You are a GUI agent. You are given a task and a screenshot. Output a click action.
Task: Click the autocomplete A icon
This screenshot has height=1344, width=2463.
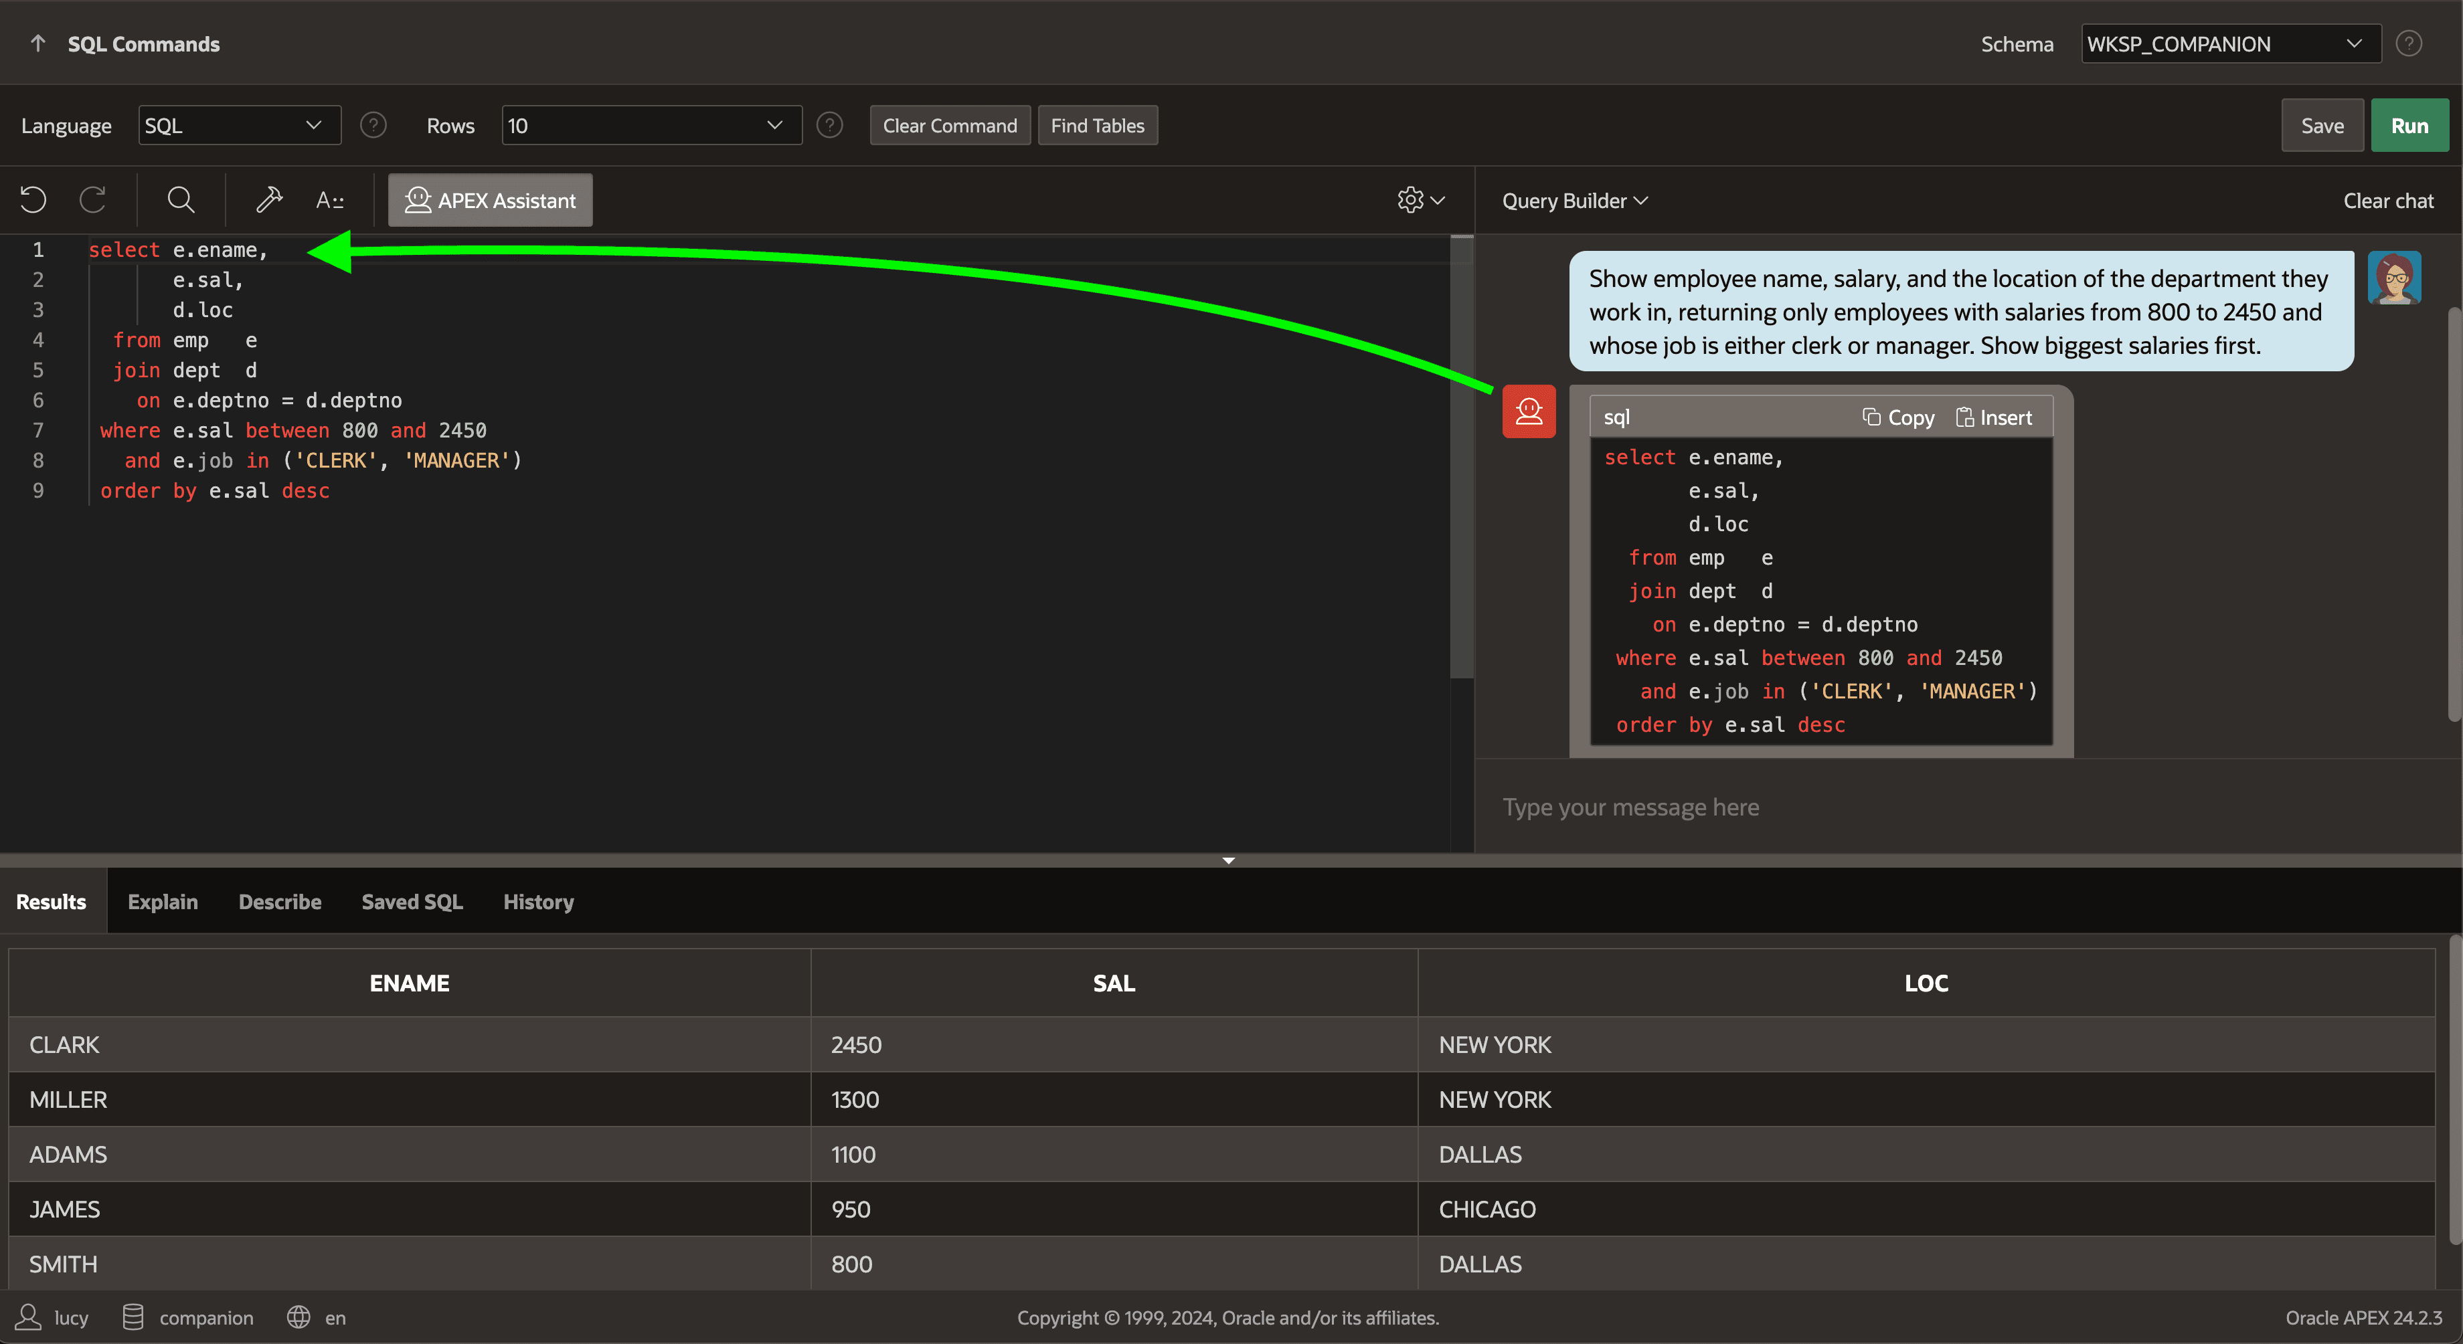click(x=329, y=200)
